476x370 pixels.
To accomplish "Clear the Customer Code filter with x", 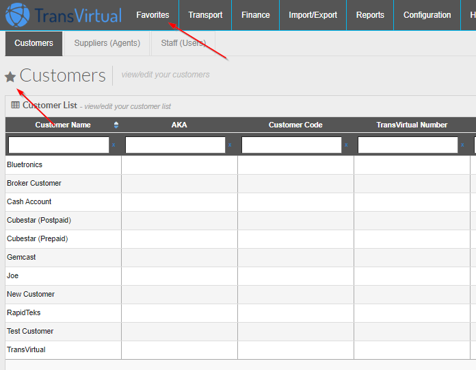I will point(346,145).
